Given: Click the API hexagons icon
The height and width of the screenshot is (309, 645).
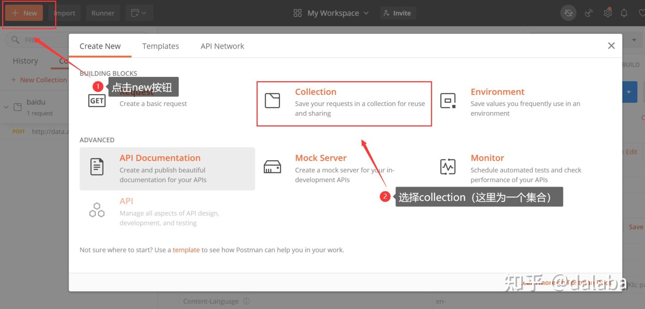Looking at the screenshot, I should tap(97, 210).
